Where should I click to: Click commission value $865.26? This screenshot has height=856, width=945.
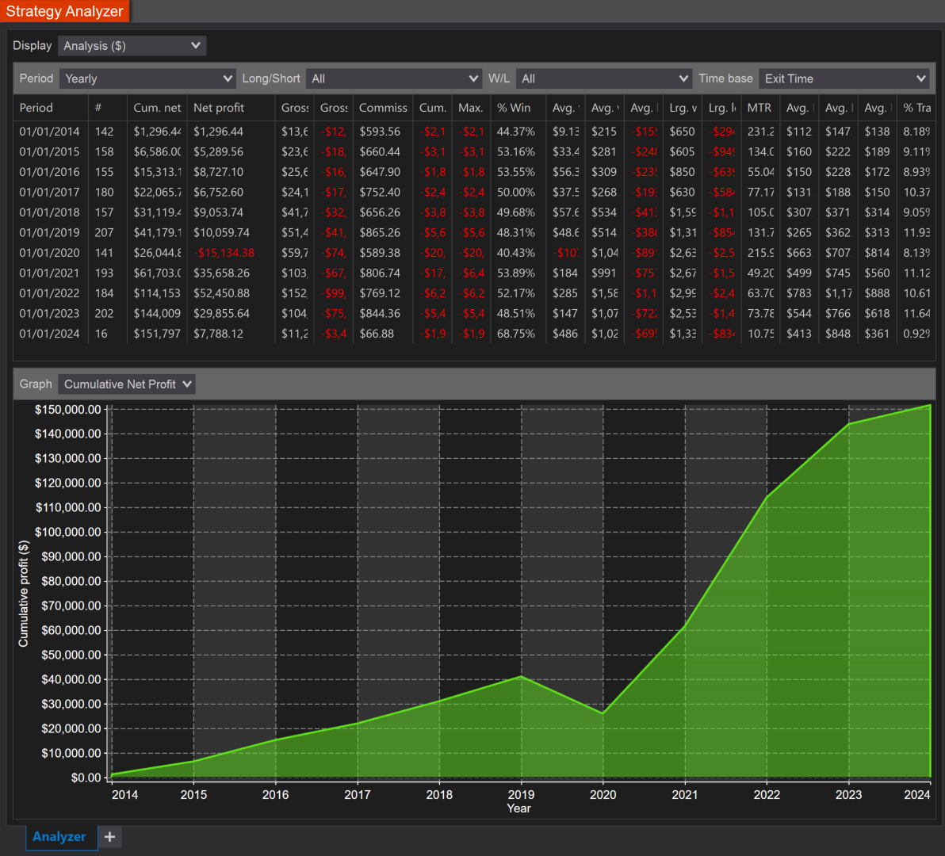pos(380,232)
